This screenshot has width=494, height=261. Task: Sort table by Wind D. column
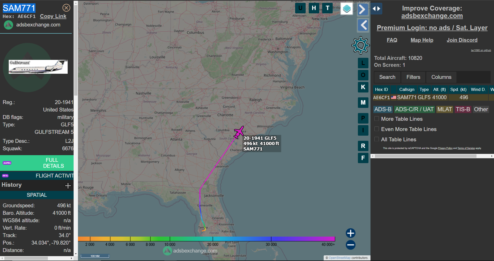(478, 89)
